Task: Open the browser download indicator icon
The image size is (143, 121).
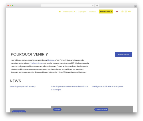Action: (97, 6)
